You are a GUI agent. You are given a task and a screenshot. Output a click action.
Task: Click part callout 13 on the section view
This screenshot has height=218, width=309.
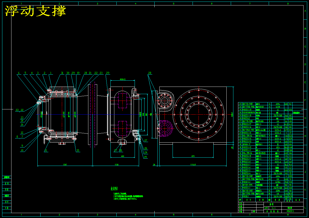point(22,117)
